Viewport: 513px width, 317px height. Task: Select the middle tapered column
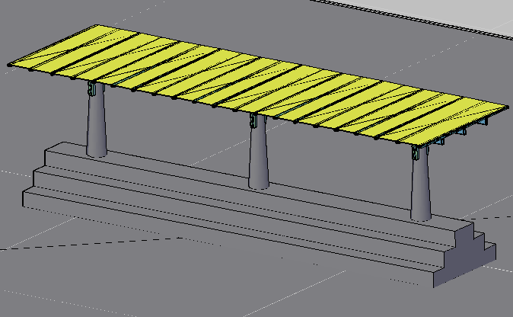pyautogui.click(x=259, y=153)
